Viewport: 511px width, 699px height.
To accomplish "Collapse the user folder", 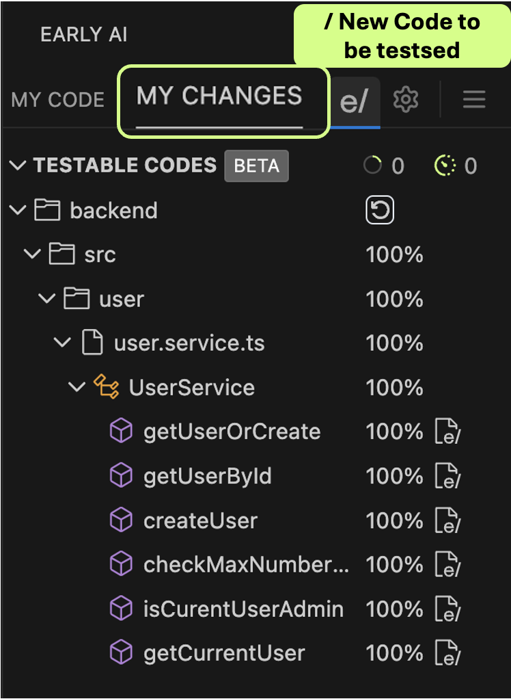I will pos(48,300).
